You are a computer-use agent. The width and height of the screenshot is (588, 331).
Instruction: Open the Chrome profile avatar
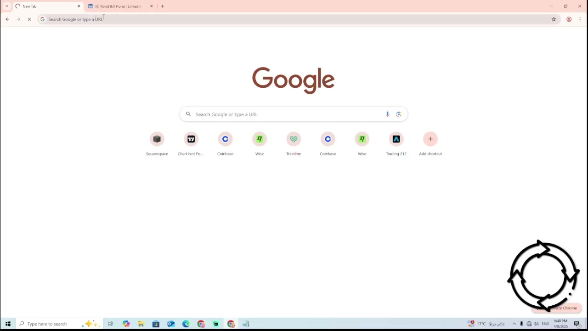point(569,19)
